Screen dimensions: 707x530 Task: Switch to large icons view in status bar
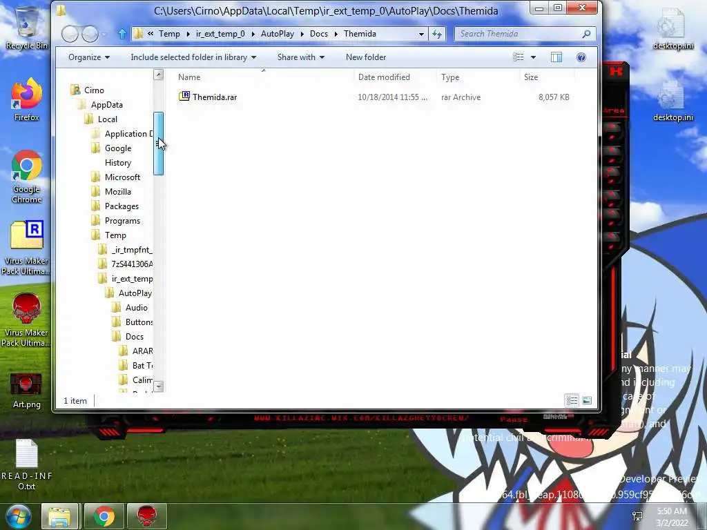(587, 400)
